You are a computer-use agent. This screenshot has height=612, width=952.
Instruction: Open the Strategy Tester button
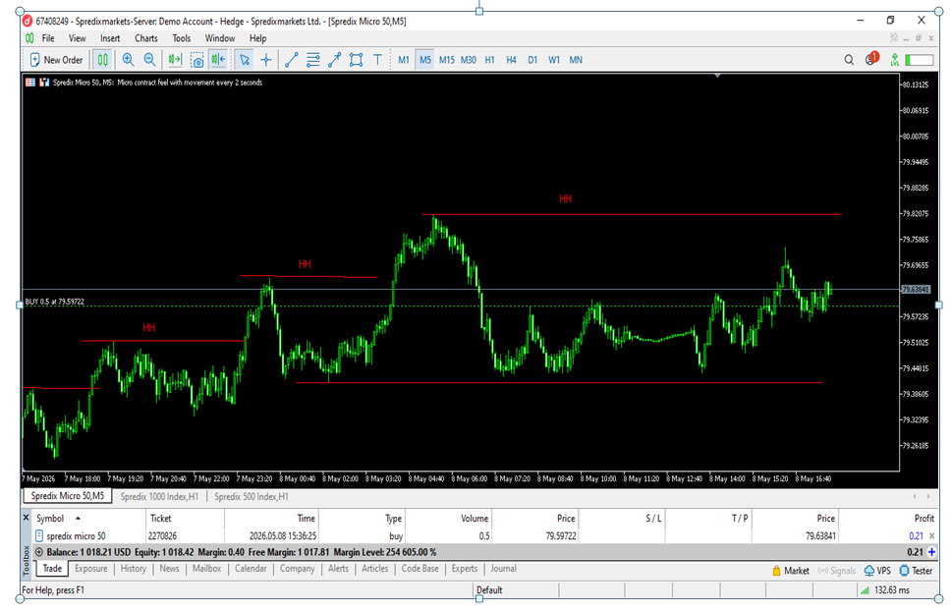916,571
